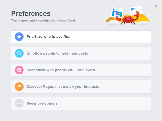Click the pink smiley Reconnect icon

point(19,70)
